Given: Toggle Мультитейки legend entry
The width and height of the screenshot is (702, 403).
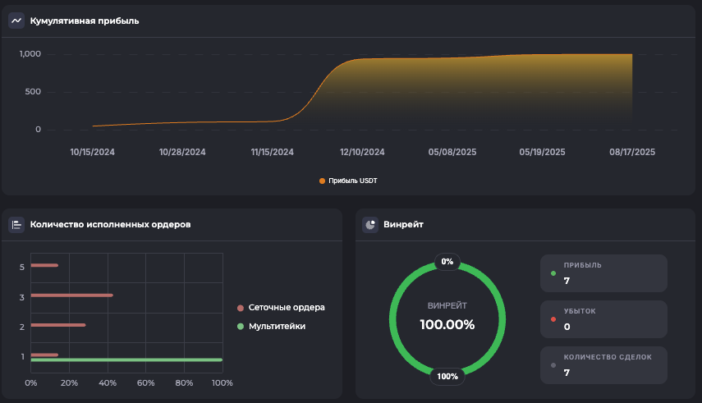Looking at the screenshot, I should point(277,327).
